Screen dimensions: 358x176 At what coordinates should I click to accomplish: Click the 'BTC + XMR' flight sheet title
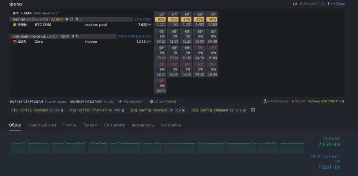coord(22,13)
